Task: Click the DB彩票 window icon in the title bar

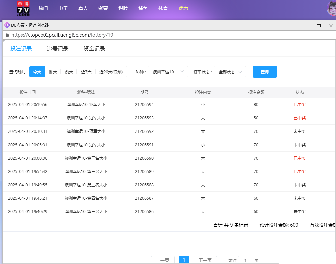Action: [x=6, y=25]
